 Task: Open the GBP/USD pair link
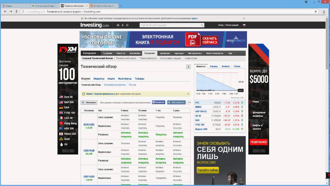89,177
